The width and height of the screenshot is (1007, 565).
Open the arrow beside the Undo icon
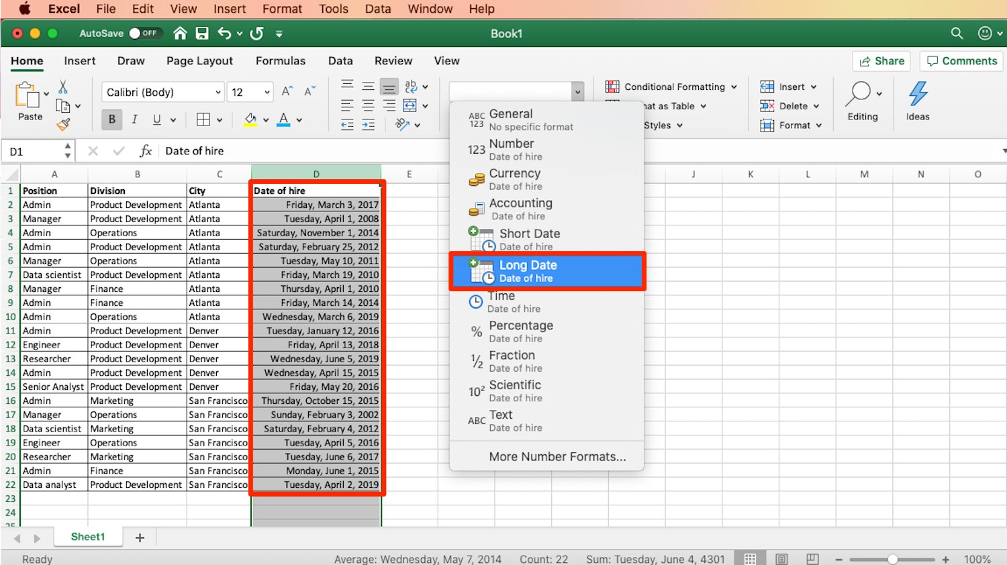coord(240,34)
